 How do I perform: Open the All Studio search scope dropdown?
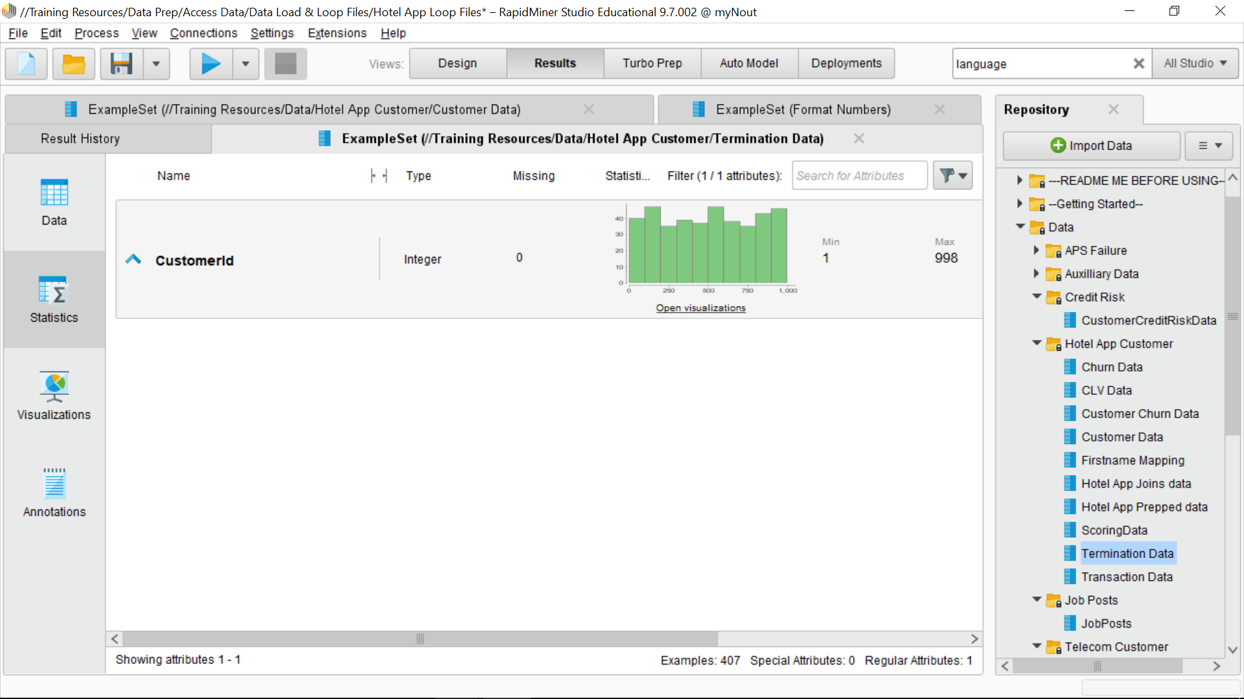[1195, 63]
